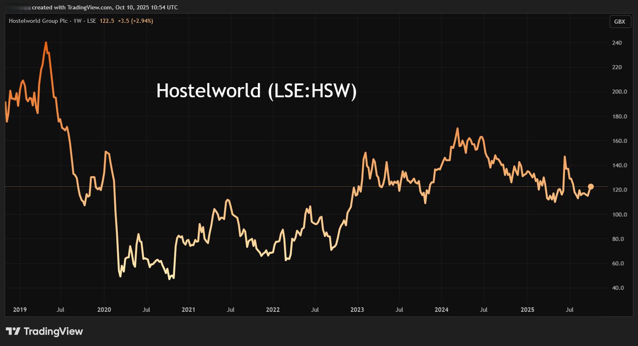Click the 2023 label on time axis
Screen dimensions: 638x346
coord(357,310)
